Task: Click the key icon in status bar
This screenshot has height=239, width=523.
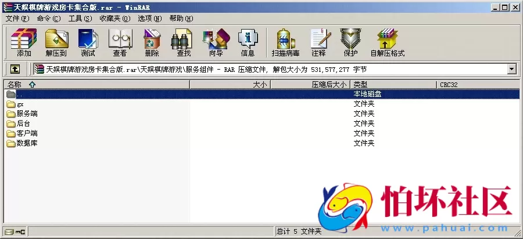Action: [x=20, y=231]
